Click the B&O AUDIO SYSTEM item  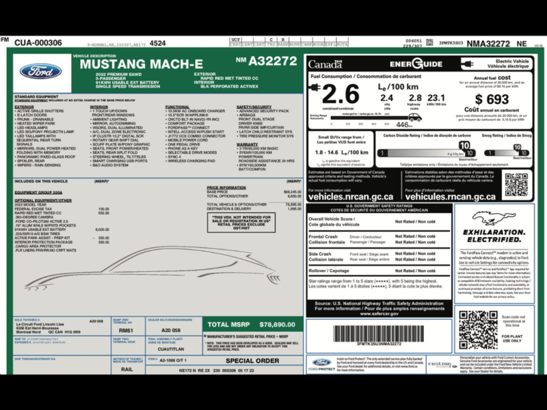tap(109, 165)
